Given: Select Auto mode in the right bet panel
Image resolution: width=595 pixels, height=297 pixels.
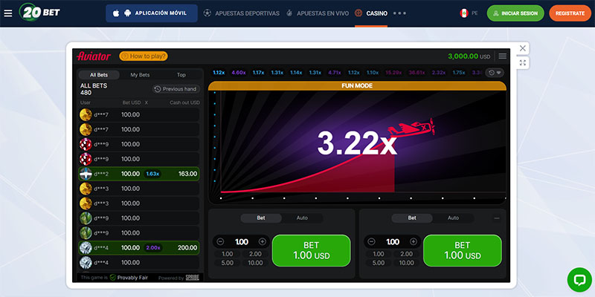Looking at the screenshot, I should pyautogui.click(x=453, y=218).
